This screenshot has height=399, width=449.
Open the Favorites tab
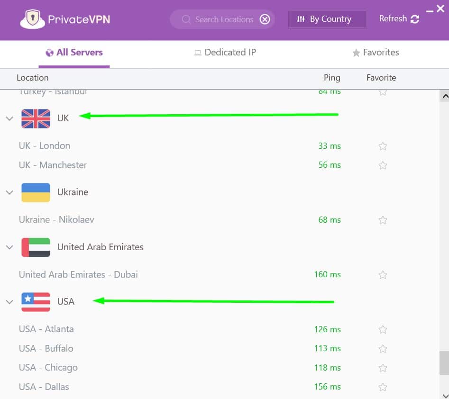coord(376,53)
